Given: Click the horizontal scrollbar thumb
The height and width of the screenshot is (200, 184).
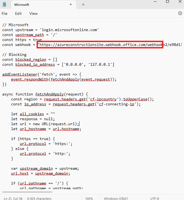Looking at the screenshot, I should [27, 192].
